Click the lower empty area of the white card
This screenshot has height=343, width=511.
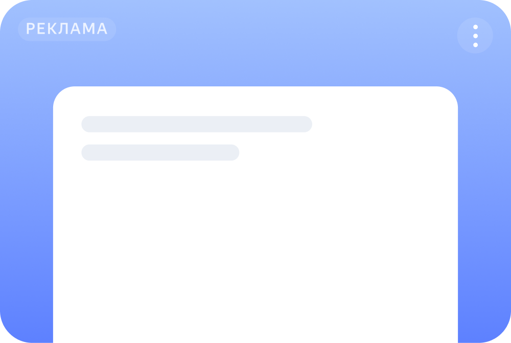tap(255, 261)
